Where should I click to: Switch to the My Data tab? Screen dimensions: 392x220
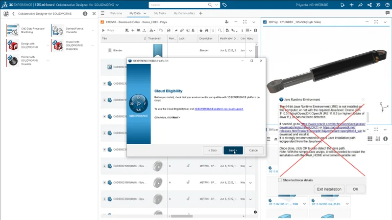point(135,13)
